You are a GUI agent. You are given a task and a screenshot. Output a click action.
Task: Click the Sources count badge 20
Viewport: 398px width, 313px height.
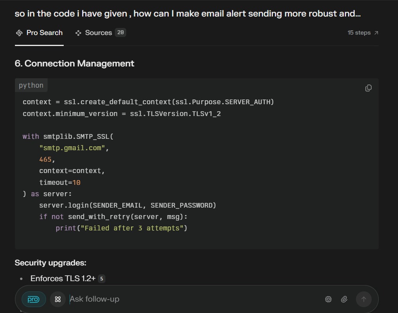point(121,33)
